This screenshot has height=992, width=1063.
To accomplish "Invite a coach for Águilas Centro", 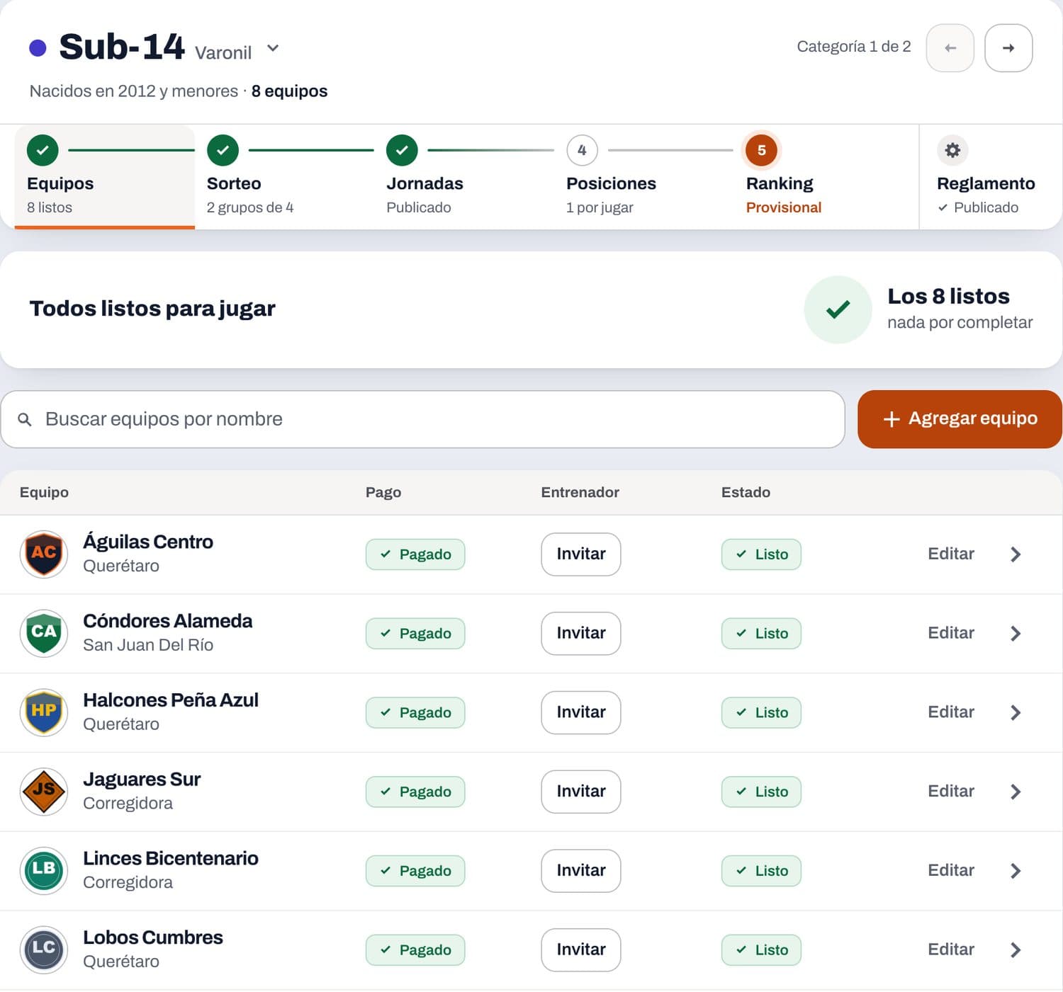I will (x=581, y=554).
